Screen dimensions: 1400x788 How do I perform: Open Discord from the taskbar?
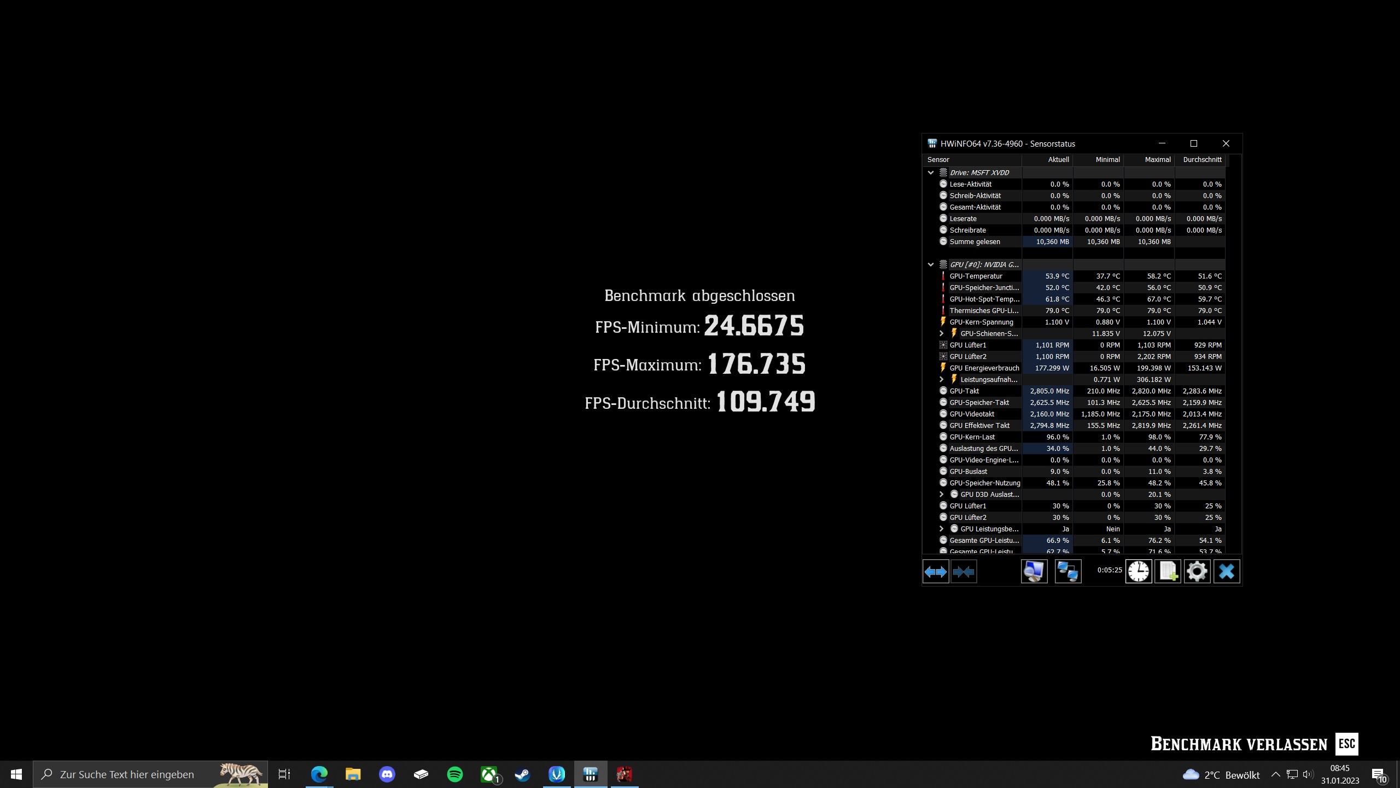(387, 774)
